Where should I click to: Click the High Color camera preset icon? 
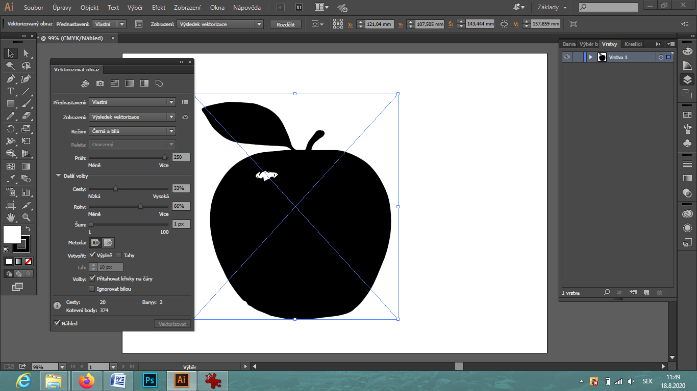pos(100,83)
